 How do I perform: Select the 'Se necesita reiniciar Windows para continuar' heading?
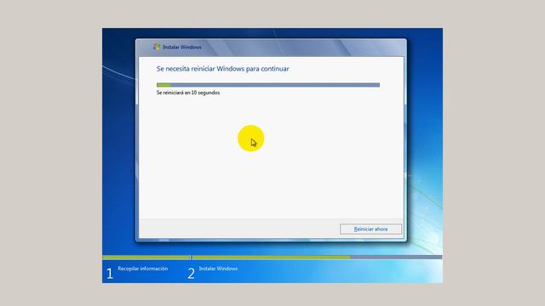tap(222, 69)
